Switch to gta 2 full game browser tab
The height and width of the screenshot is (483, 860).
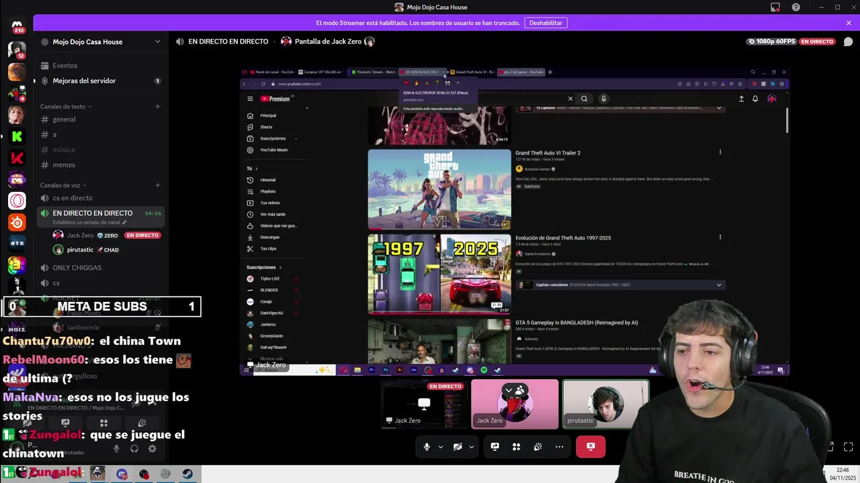pyautogui.click(x=522, y=72)
